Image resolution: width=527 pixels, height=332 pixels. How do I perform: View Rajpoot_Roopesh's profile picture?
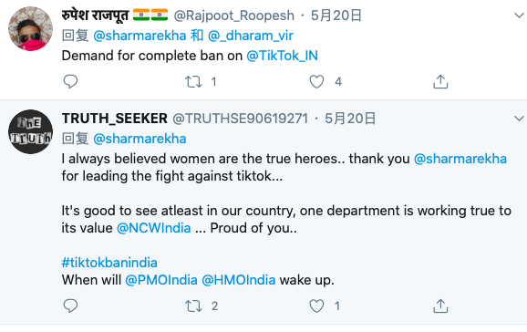pos(31,28)
